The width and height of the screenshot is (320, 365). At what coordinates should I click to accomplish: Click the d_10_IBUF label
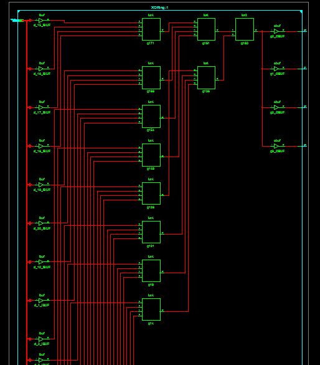pos(42,267)
